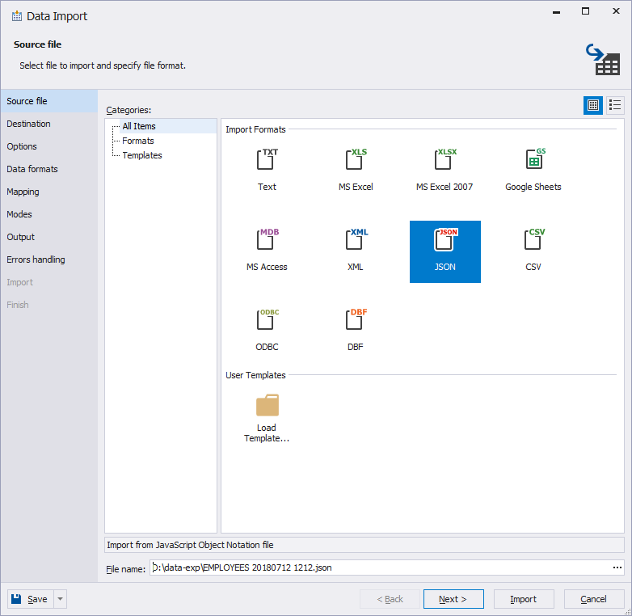The height and width of the screenshot is (616, 632).
Task: Choose the MS Excel 2007 XLSX format
Action: click(445, 159)
